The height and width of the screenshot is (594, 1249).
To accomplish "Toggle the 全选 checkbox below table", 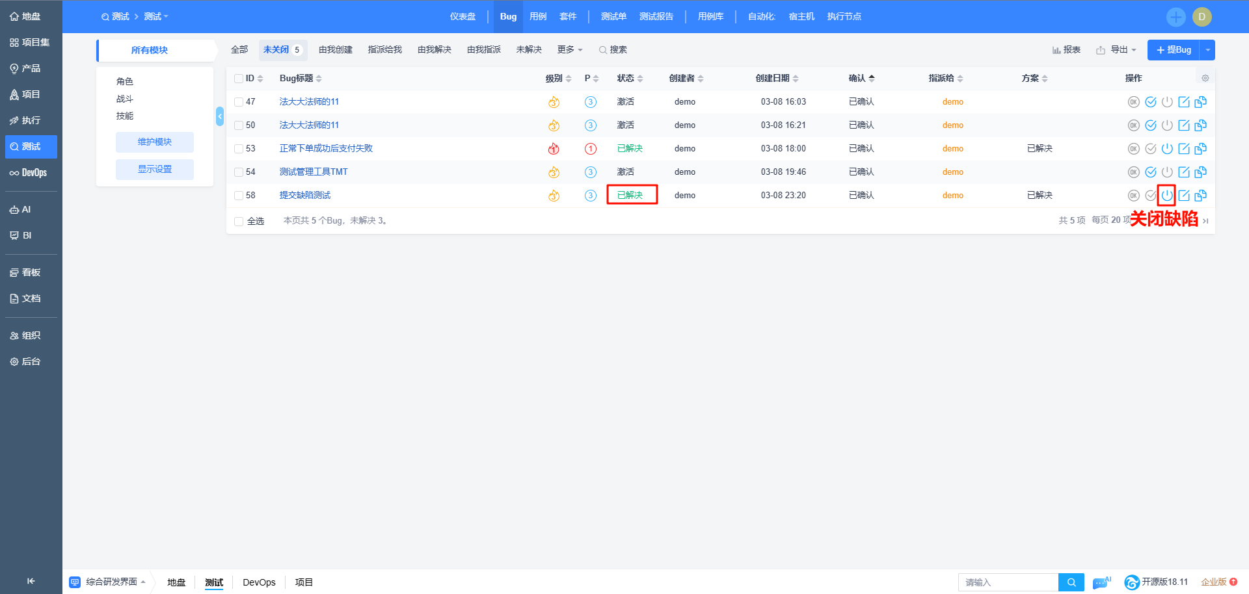I will 239,222.
